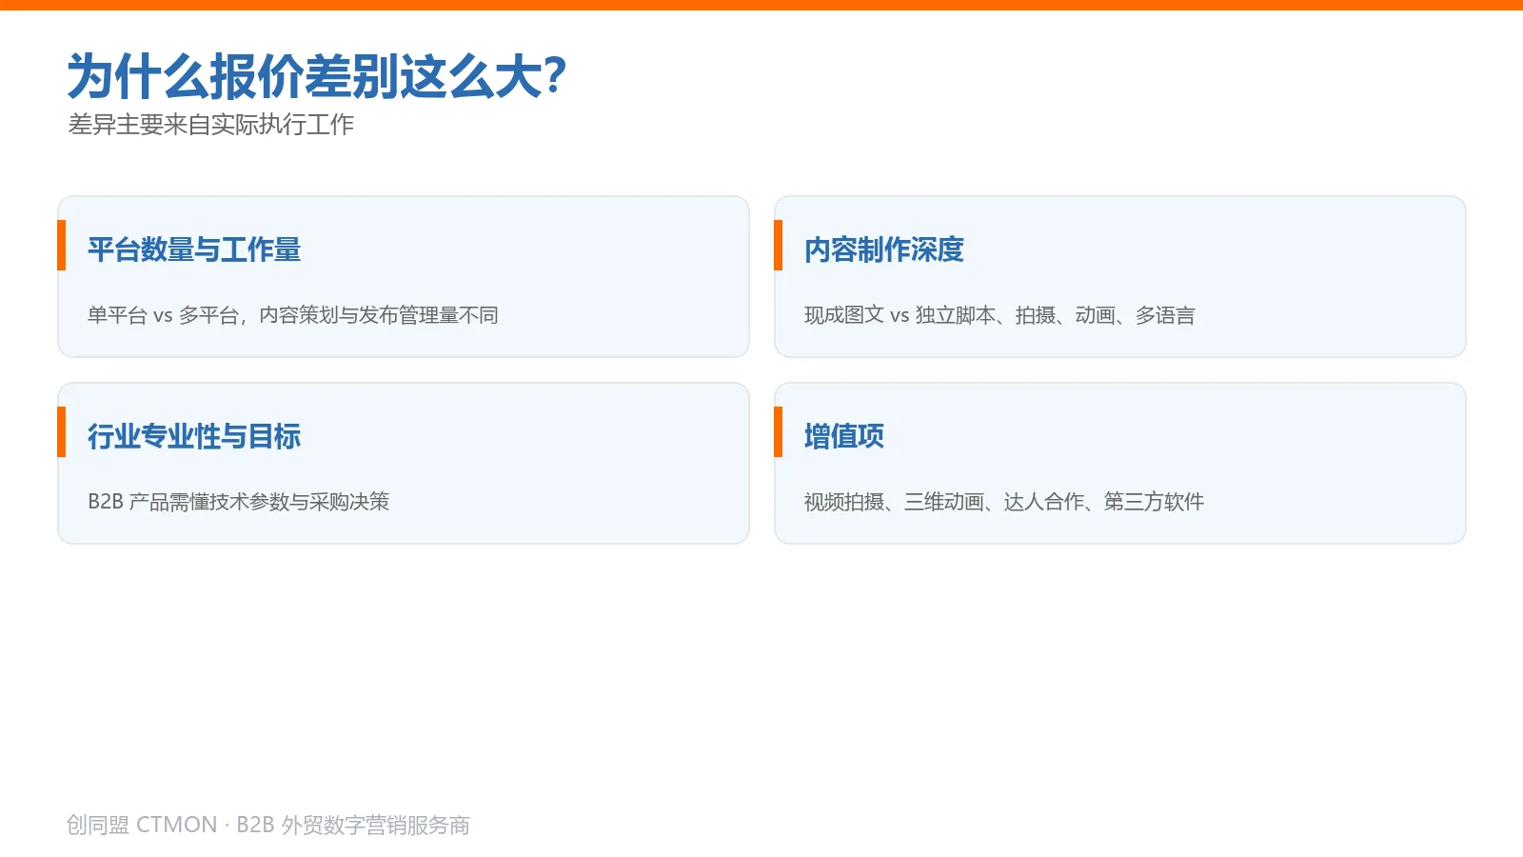Screen dimensions: 1523x857
Task: Click text 单平台 vs 多平台，内容策划与发布管理量不同
Action: 293,315
